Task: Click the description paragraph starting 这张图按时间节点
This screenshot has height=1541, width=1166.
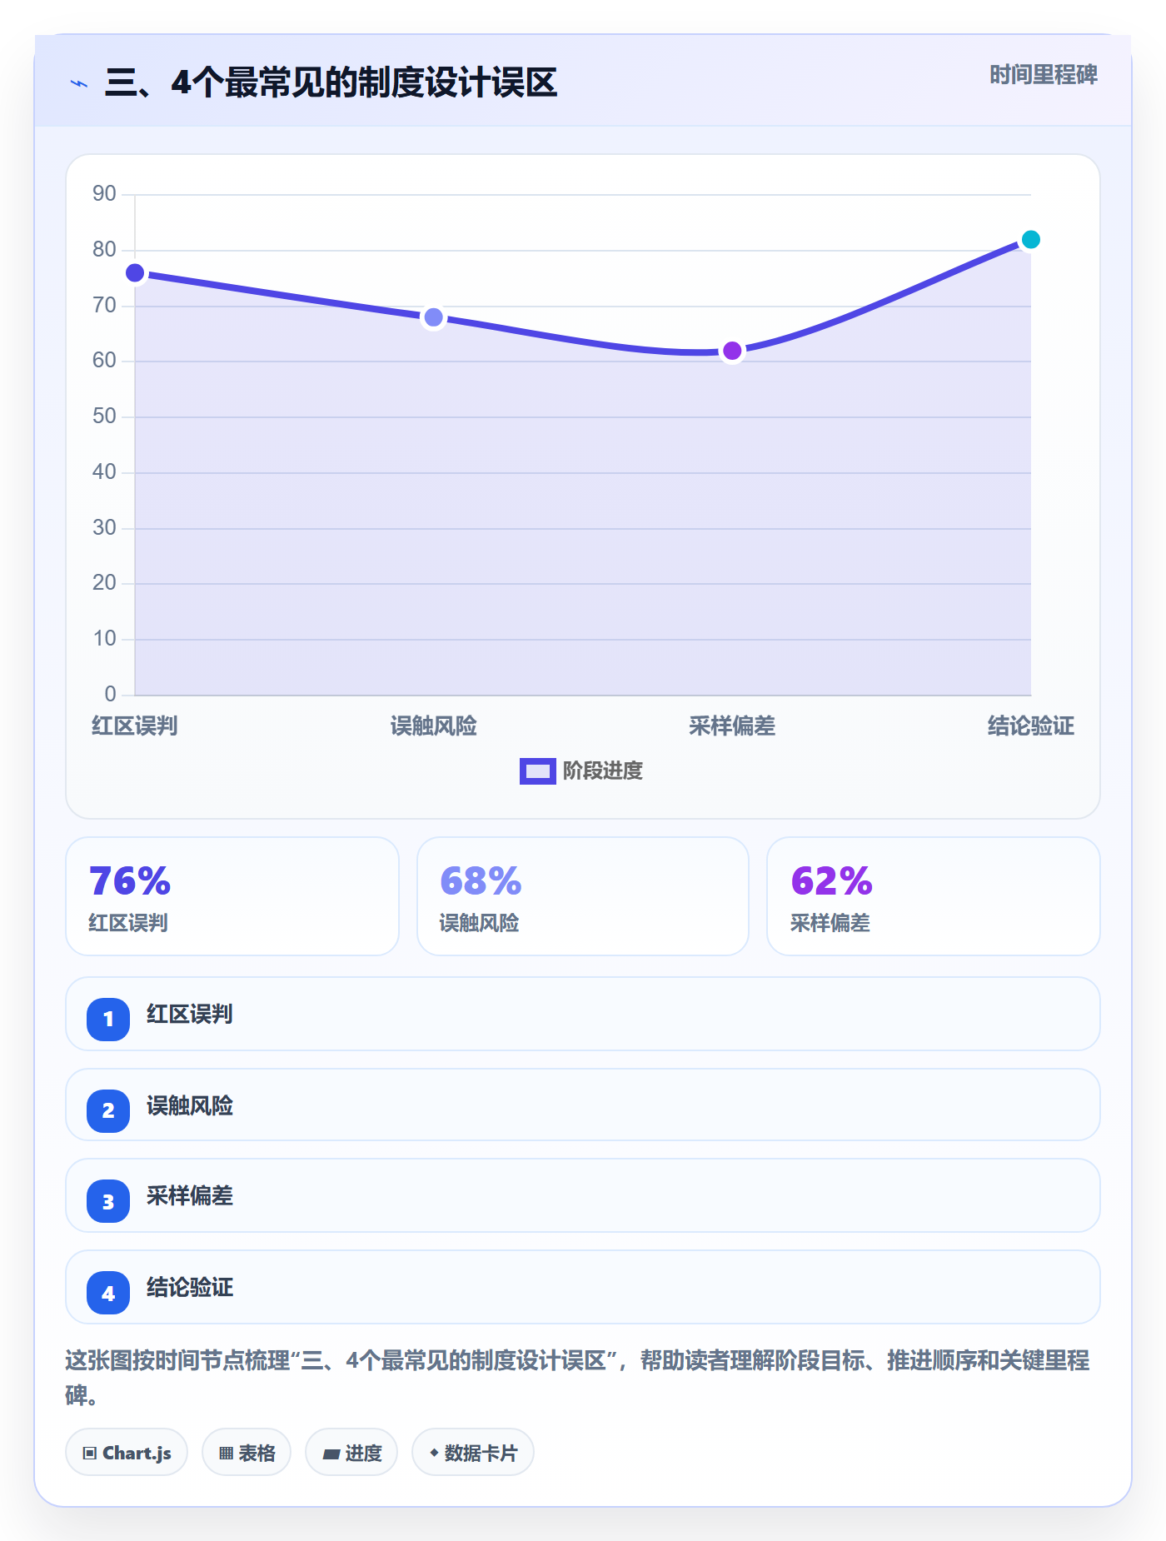Action: point(578,1378)
